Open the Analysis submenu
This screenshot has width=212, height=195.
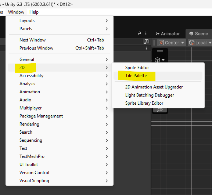click(60, 84)
